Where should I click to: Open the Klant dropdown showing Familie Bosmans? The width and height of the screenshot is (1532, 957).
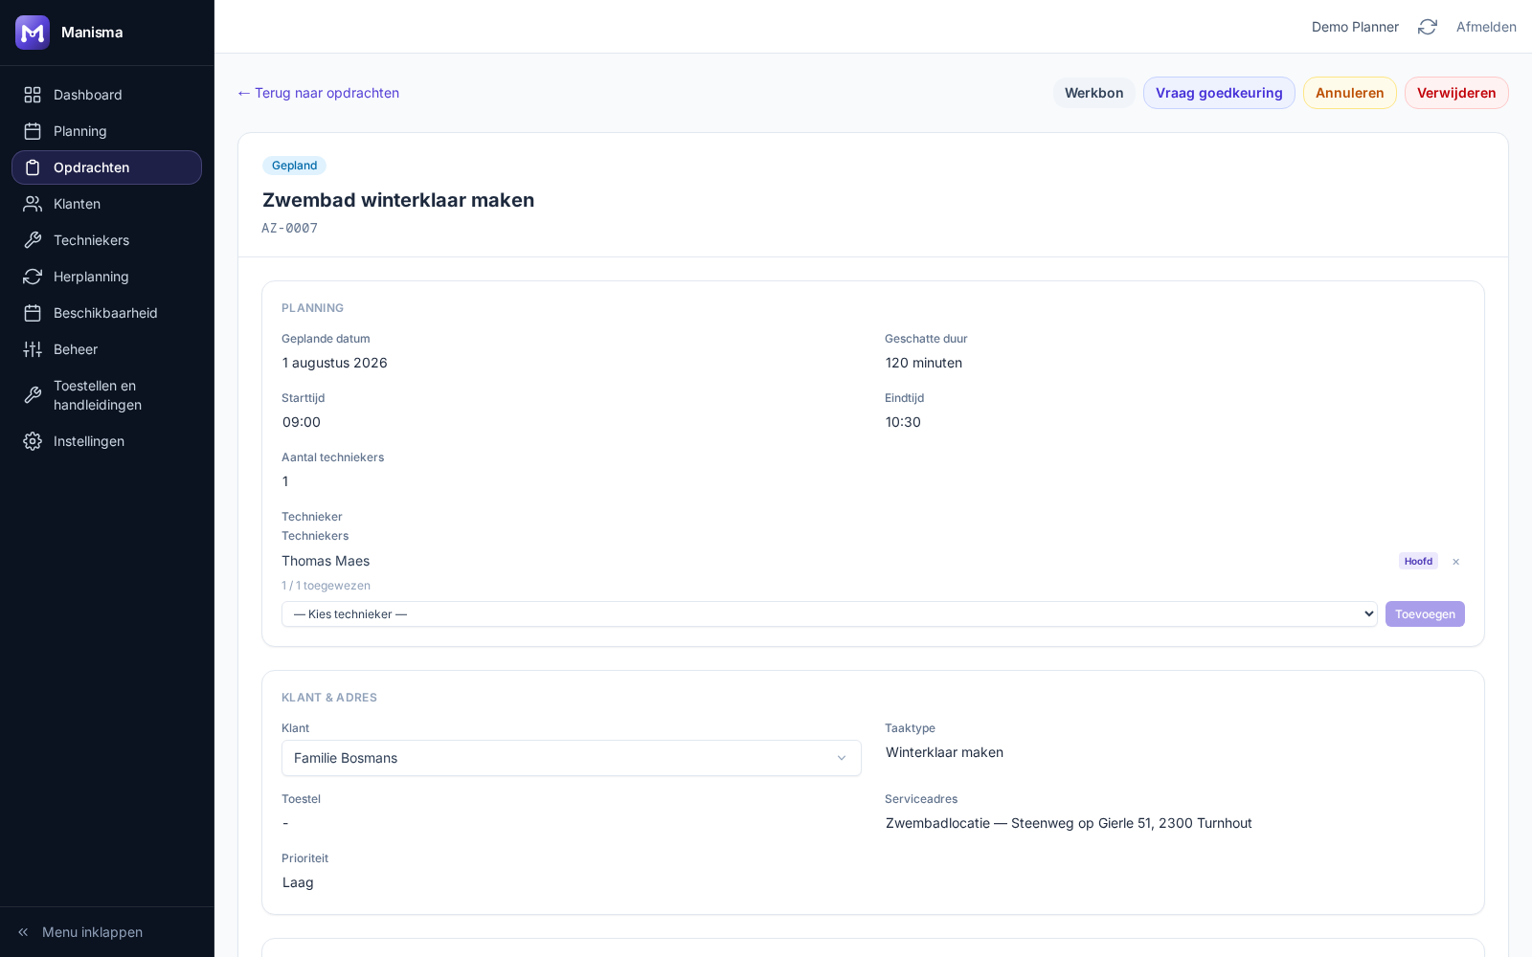pos(571,758)
